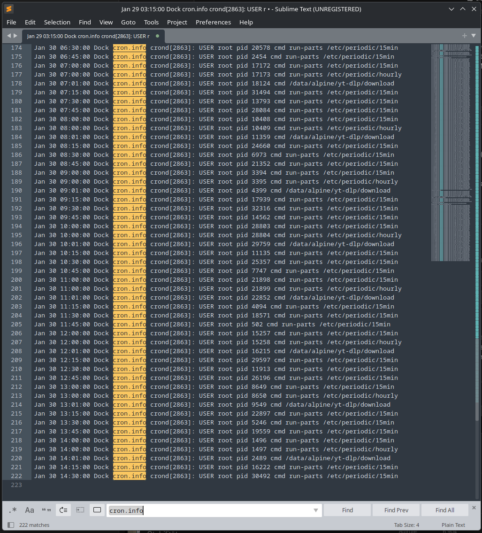Screen dimensions: 482x533
Task: Click the unsaved dot on the file tab
Action: (157, 36)
